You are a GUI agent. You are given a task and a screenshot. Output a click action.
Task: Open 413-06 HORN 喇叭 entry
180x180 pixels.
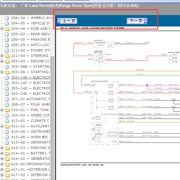pyautogui.click(x=30, y=137)
